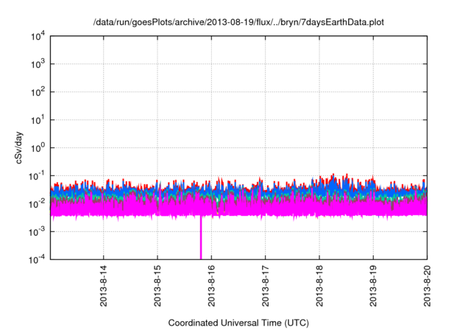Click the 10^-3 y-axis tick label

(x=37, y=232)
